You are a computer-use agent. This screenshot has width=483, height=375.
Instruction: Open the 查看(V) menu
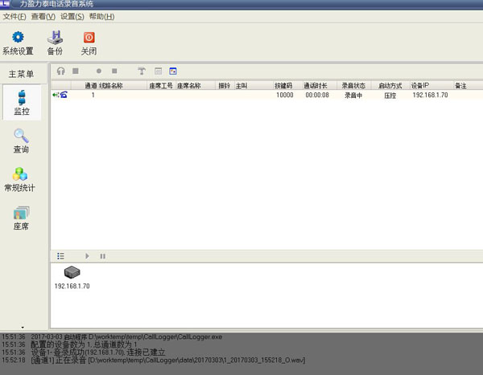pos(43,16)
